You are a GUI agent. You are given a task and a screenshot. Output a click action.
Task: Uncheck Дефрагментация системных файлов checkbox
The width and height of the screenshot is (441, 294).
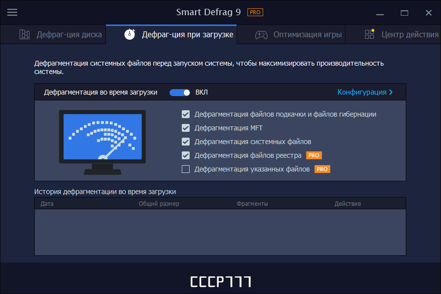tap(186, 142)
